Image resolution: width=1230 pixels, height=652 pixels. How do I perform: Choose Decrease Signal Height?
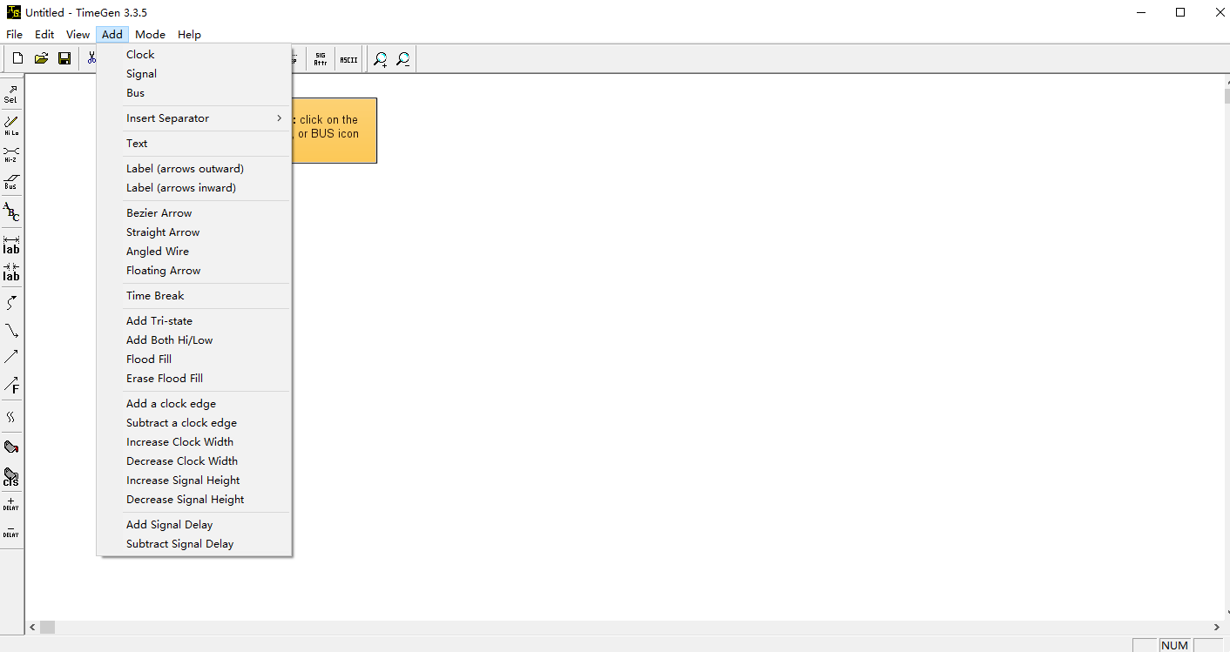pyautogui.click(x=194, y=500)
